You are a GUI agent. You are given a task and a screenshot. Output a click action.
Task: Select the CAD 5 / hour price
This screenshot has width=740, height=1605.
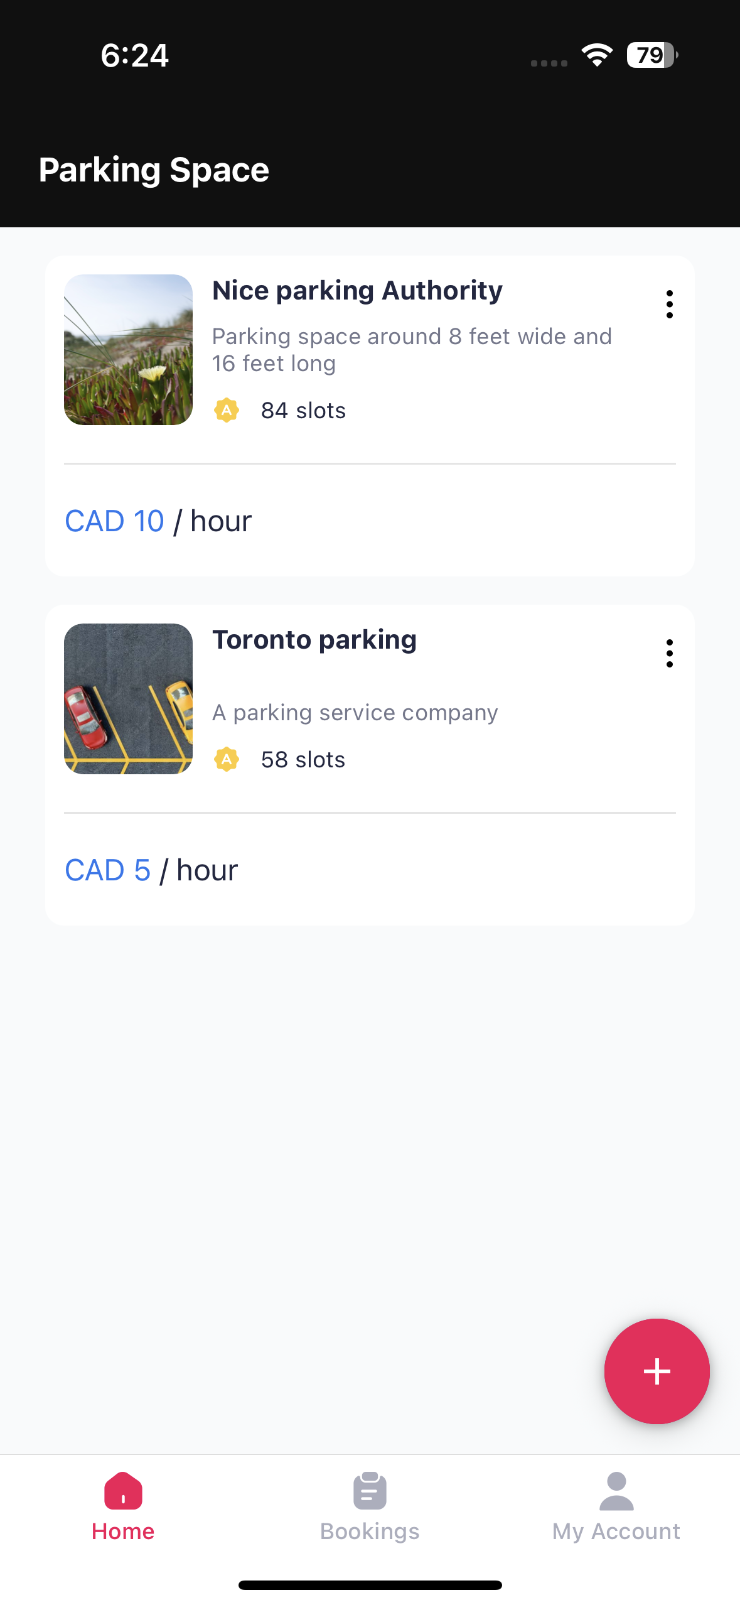151,870
